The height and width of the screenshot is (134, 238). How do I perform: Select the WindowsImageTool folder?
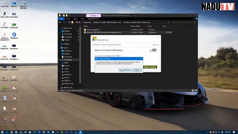pyautogui.click(x=93, y=30)
